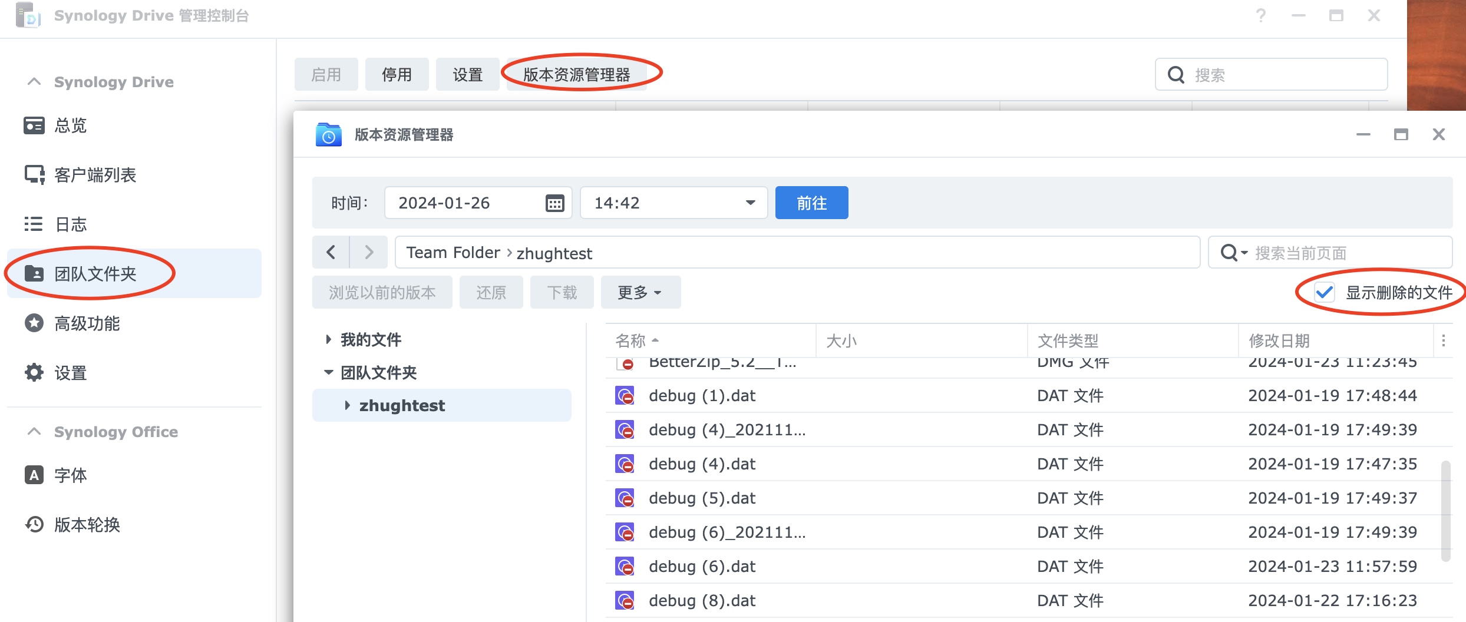Sort by 文件类型 column header
The width and height of the screenshot is (1466, 622).
click(1132, 340)
